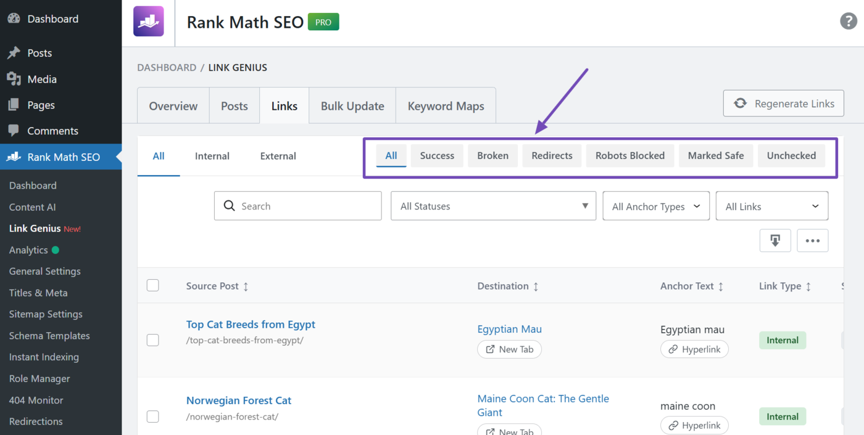Open the All Anchor Types dropdown
The image size is (864, 435).
coord(655,206)
